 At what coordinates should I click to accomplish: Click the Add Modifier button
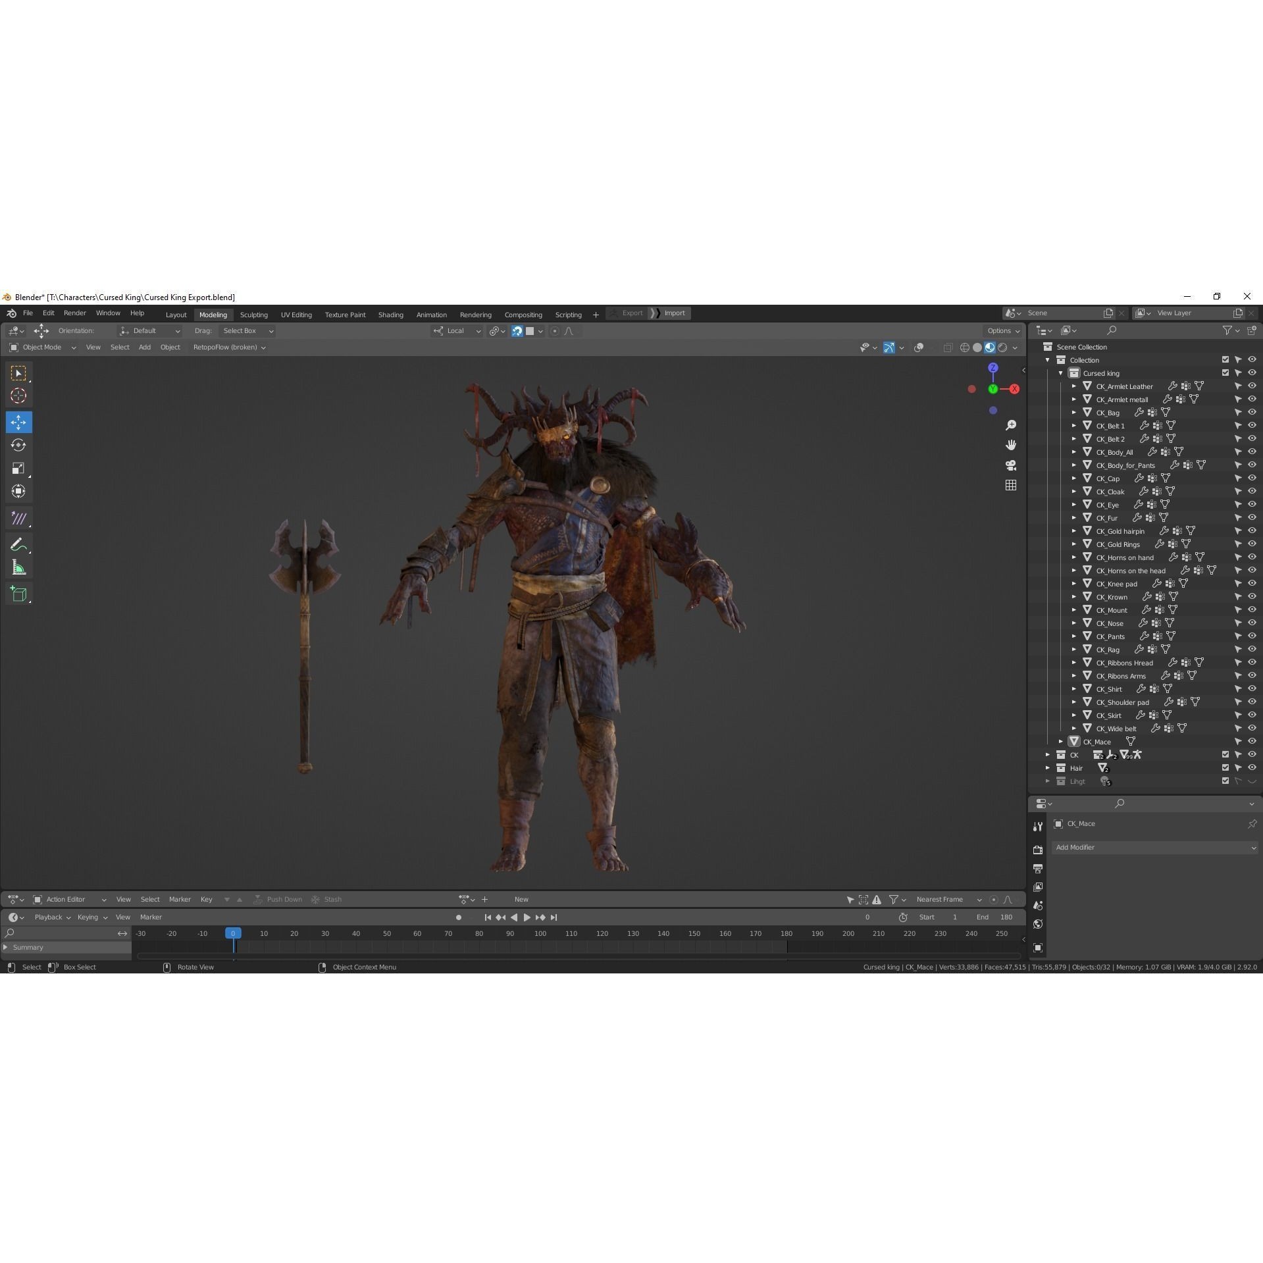1155,847
